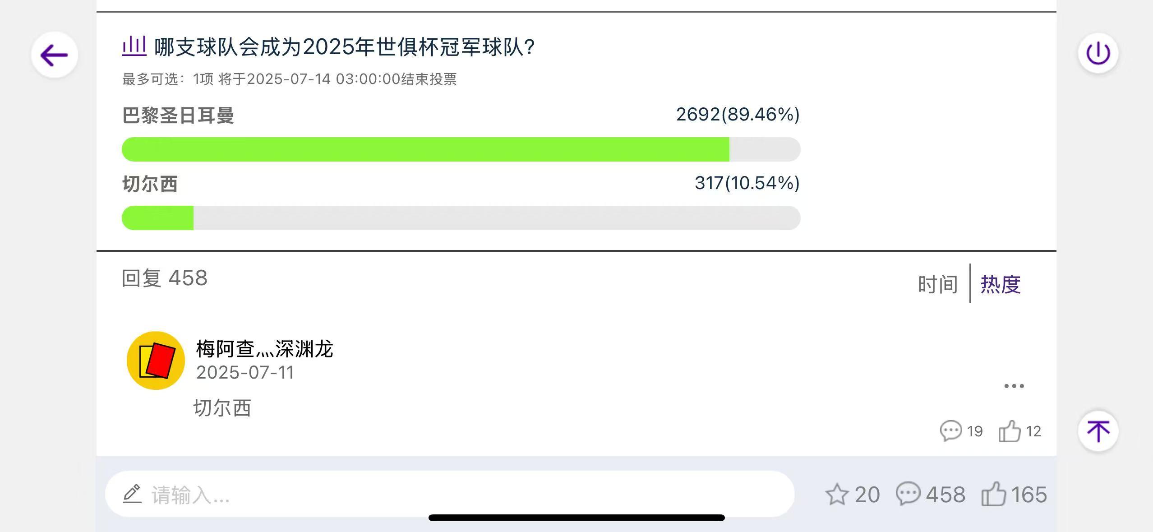
Task: Select poll option 切尔西
Action: point(150,184)
